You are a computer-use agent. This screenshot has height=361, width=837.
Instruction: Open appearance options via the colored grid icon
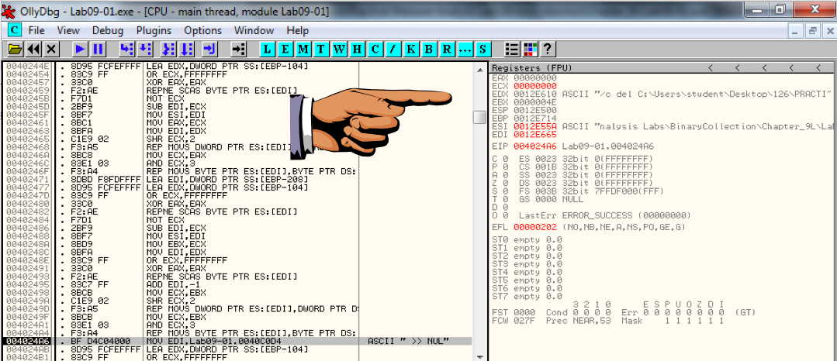tap(530, 50)
